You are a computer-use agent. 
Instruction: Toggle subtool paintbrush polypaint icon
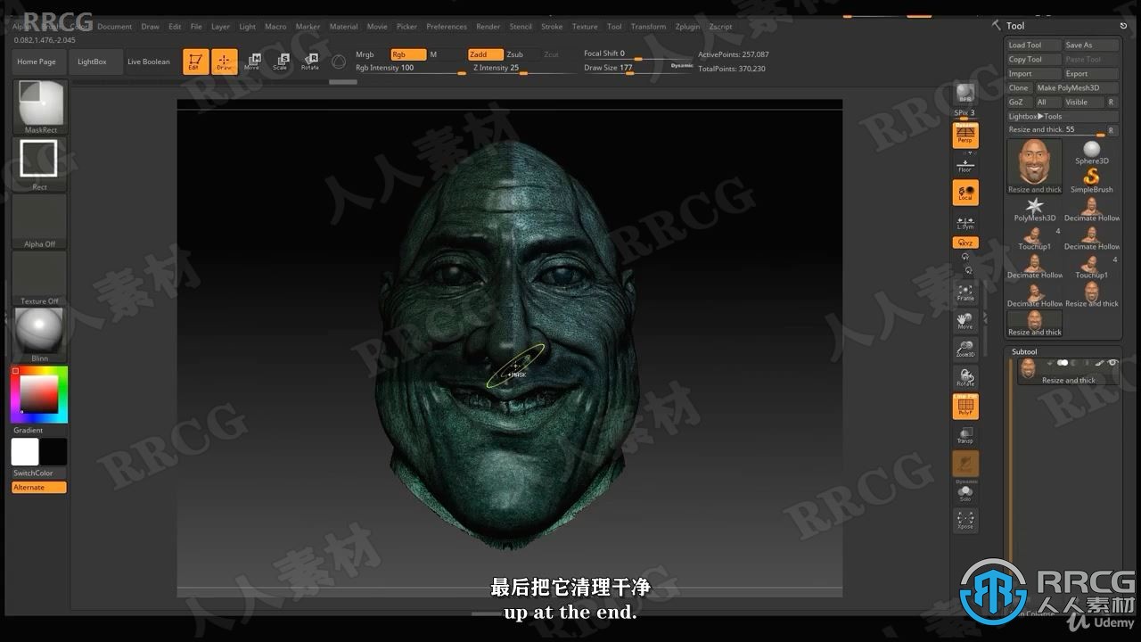coord(1100,363)
